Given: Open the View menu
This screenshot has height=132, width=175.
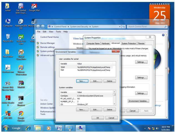Looking at the screenshot, I should pyautogui.click(x=51, y=32).
